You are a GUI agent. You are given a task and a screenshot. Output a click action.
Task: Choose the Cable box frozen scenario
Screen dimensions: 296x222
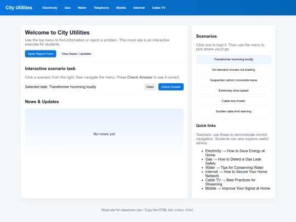click(234, 101)
